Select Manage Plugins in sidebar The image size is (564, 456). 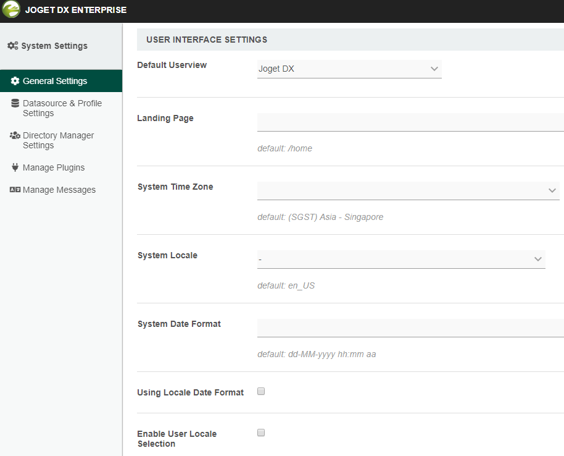(x=54, y=167)
